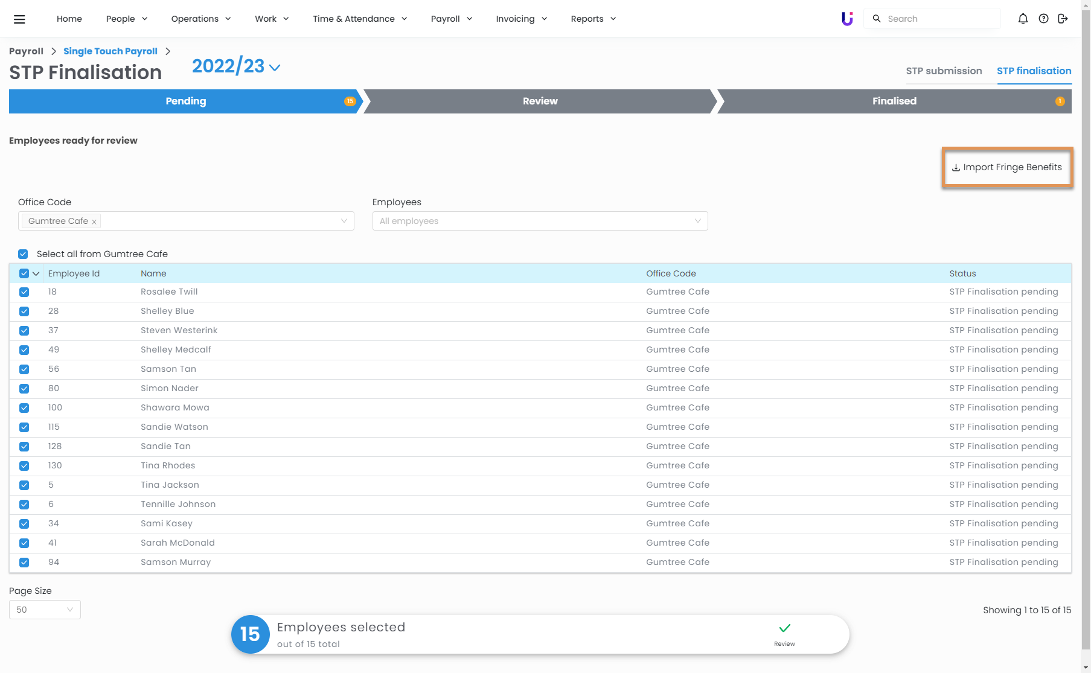1091x673 pixels.
Task: Click the purple U brand logo
Action: pos(847,19)
